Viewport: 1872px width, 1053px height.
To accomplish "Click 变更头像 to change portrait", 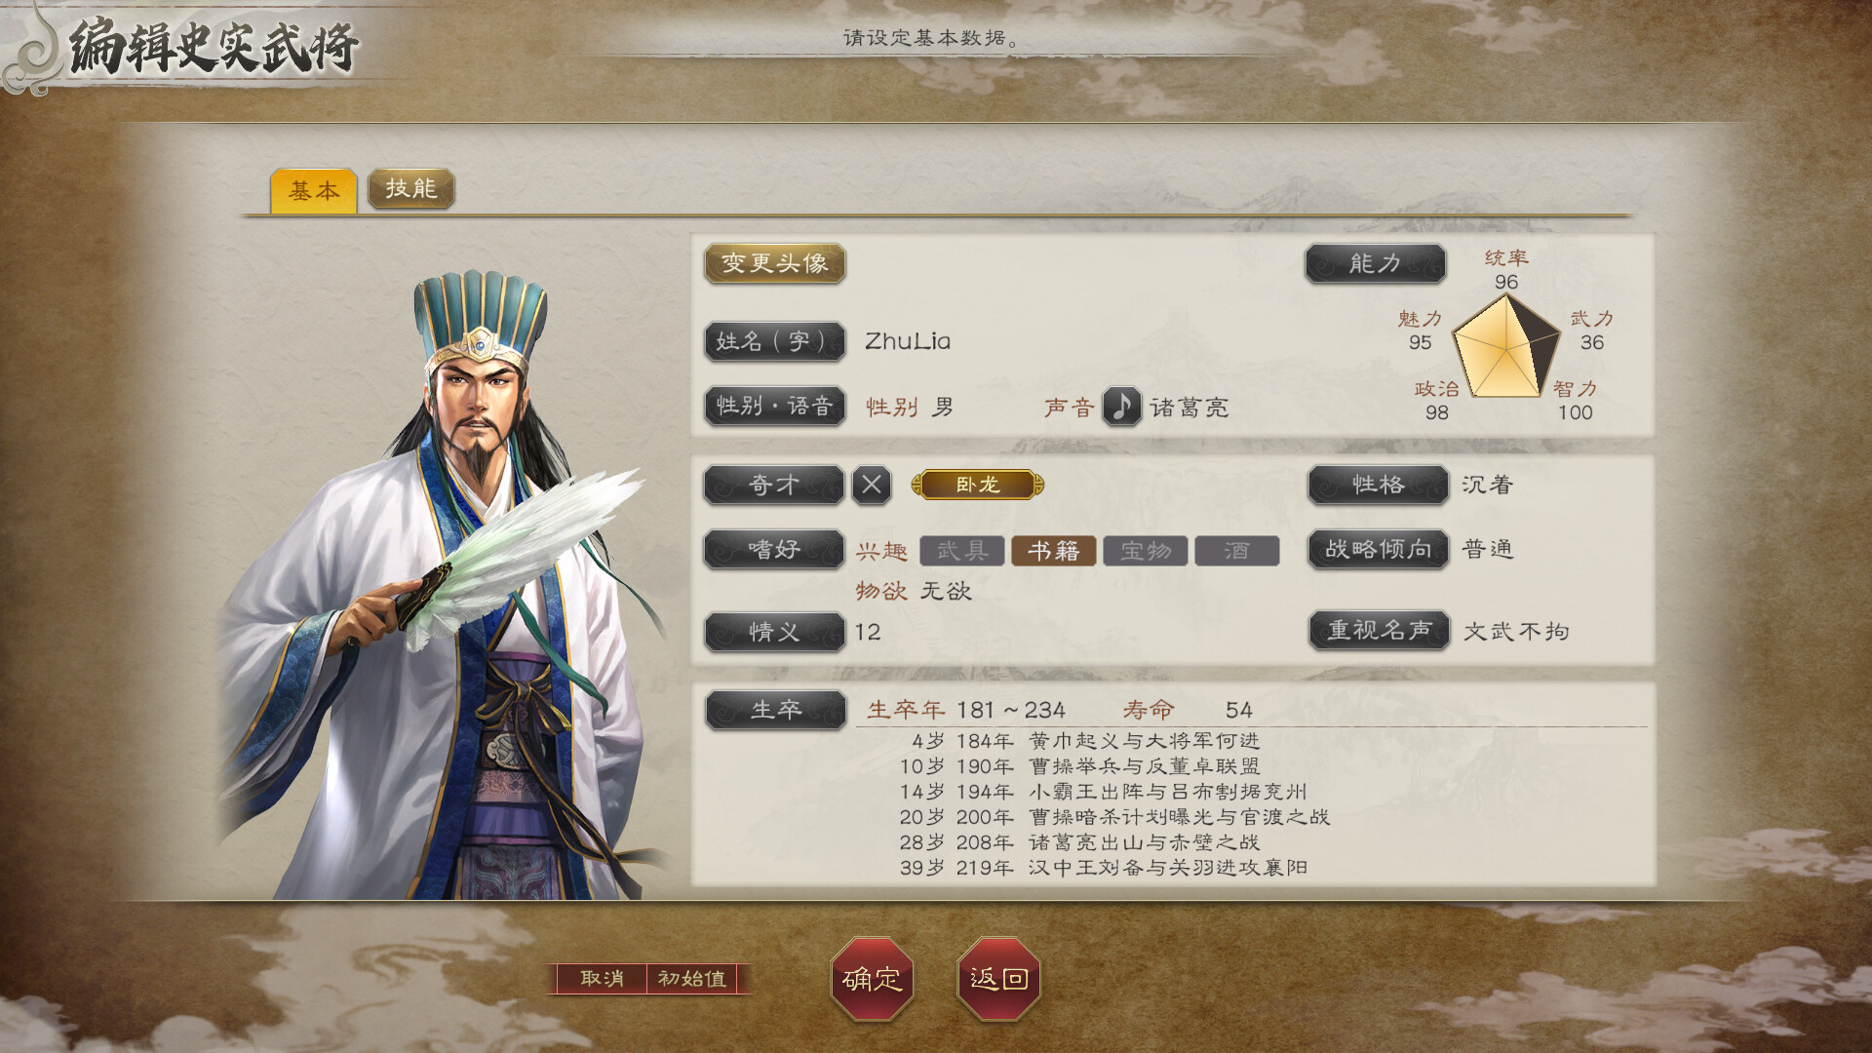I will coord(775,263).
